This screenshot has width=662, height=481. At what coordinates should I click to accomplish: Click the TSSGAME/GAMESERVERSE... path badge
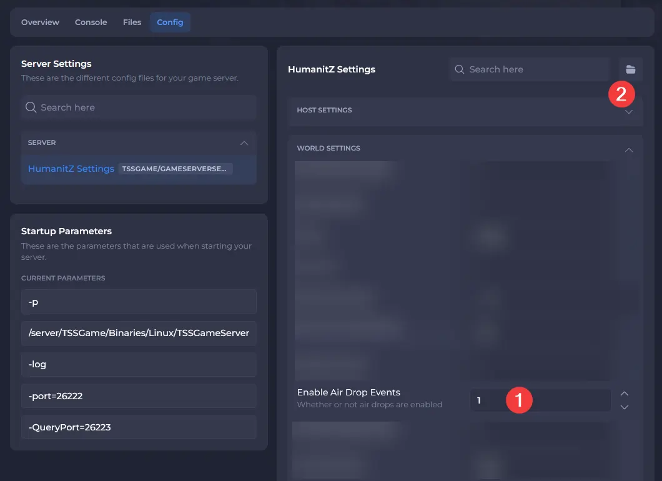click(175, 169)
